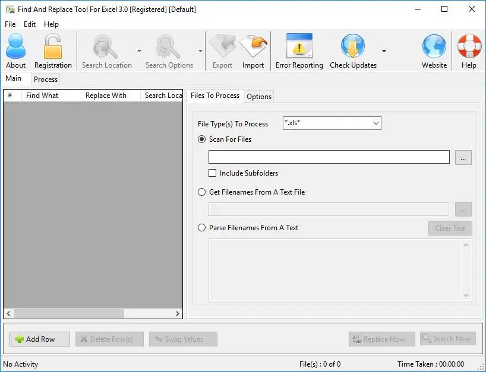Image resolution: width=486 pixels, height=372 pixels.
Task: Click the Search Loca column header
Action: click(x=162, y=96)
